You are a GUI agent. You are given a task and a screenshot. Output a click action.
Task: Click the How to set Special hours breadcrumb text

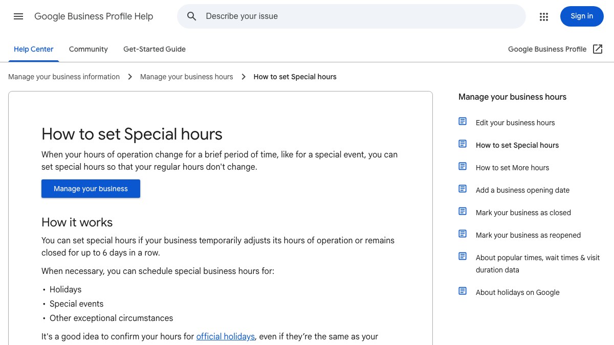click(x=295, y=77)
